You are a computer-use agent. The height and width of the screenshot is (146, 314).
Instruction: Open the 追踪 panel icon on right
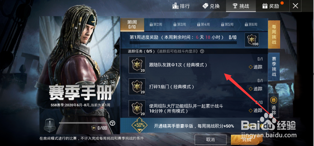(273, 106)
